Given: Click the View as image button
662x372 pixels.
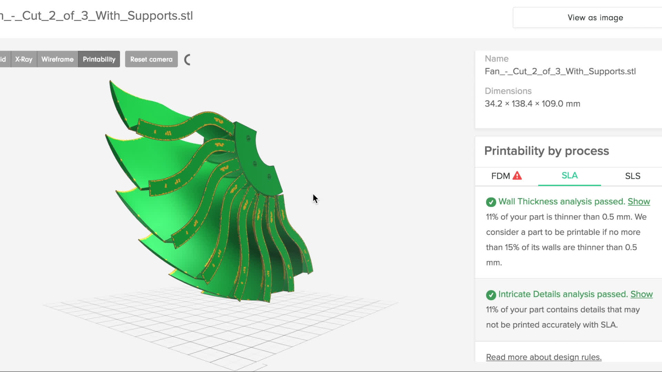Looking at the screenshot, I should click(x=595, y=18).
